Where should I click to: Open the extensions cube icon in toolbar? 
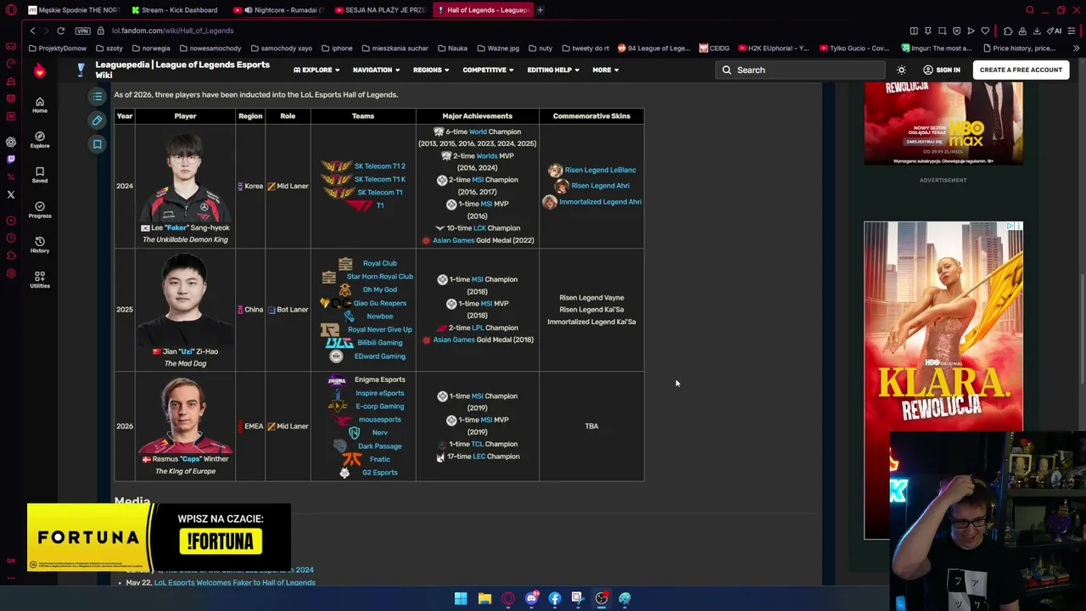click(1008, 31)
